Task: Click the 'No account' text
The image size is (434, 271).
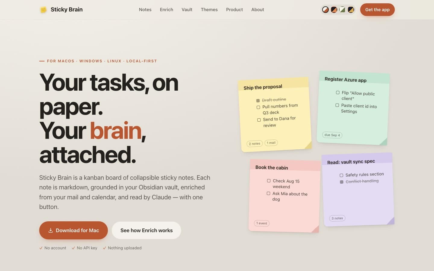Action: [55, 248]
